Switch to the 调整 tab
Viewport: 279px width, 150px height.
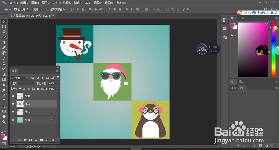click(241, 82)
